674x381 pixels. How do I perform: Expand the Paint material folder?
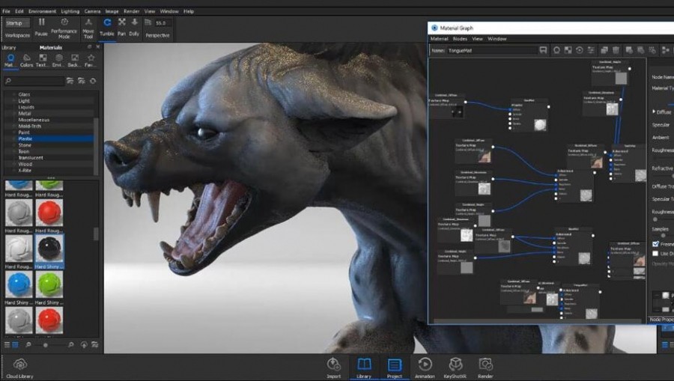point(14,132)
